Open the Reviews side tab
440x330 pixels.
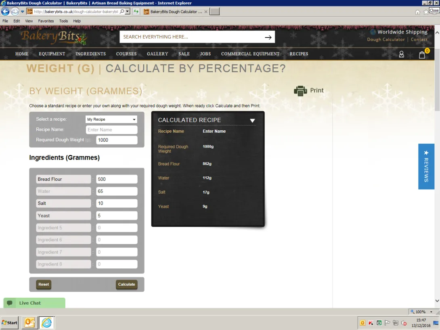pos(426,167)
